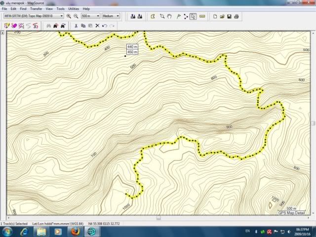Select the Map tool icon
The width and height of the screenshot is (316, 237).
[x=153, y=16]
